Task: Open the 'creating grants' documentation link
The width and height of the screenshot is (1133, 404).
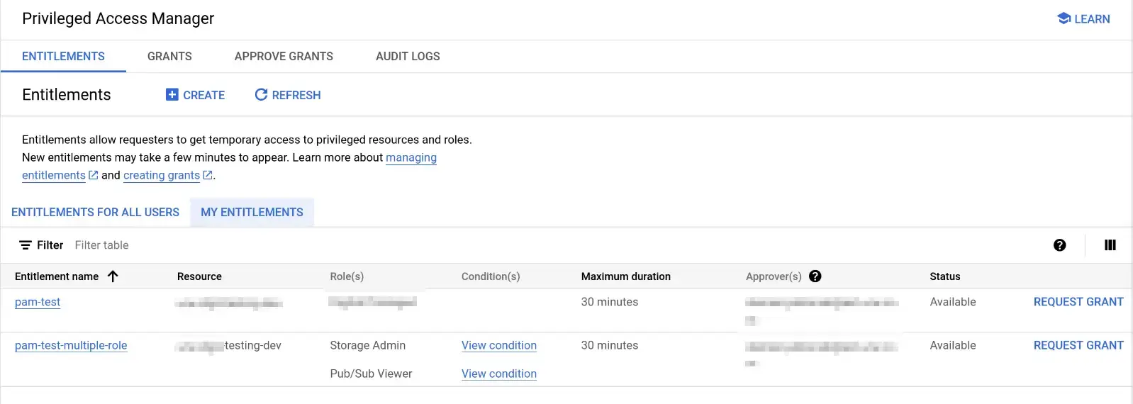Action: 162,175
